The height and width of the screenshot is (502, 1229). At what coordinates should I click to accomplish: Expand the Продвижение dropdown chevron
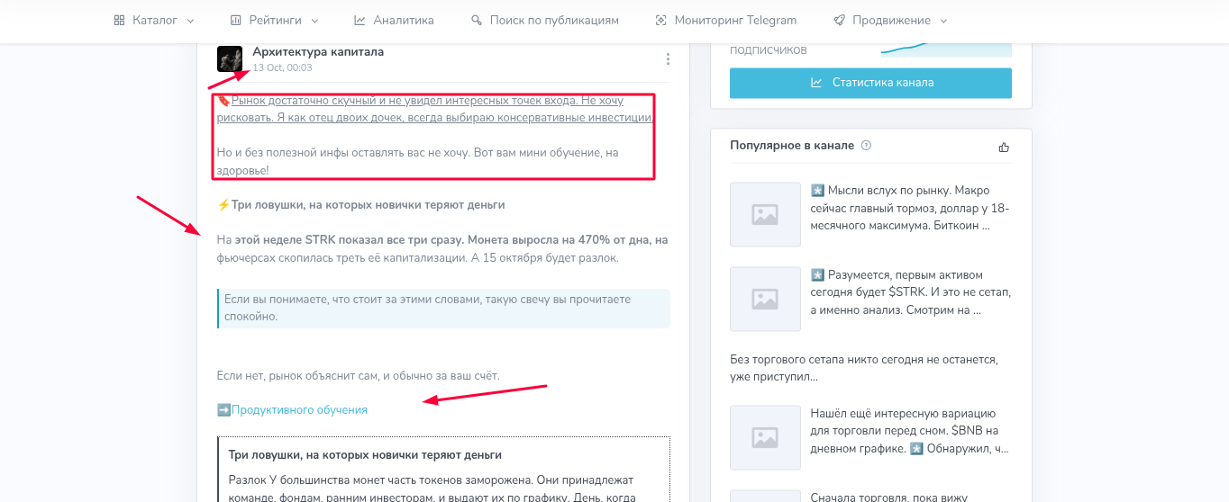tap(943, 21)
